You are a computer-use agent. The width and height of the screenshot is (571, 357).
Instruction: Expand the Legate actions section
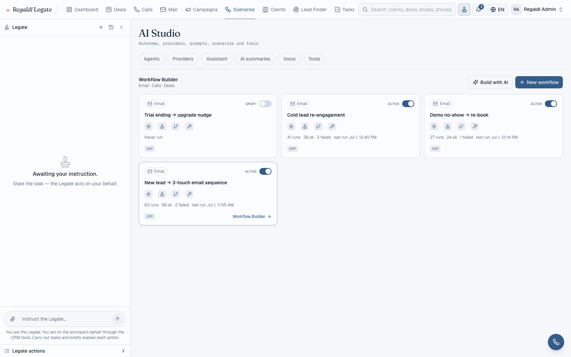65,351
